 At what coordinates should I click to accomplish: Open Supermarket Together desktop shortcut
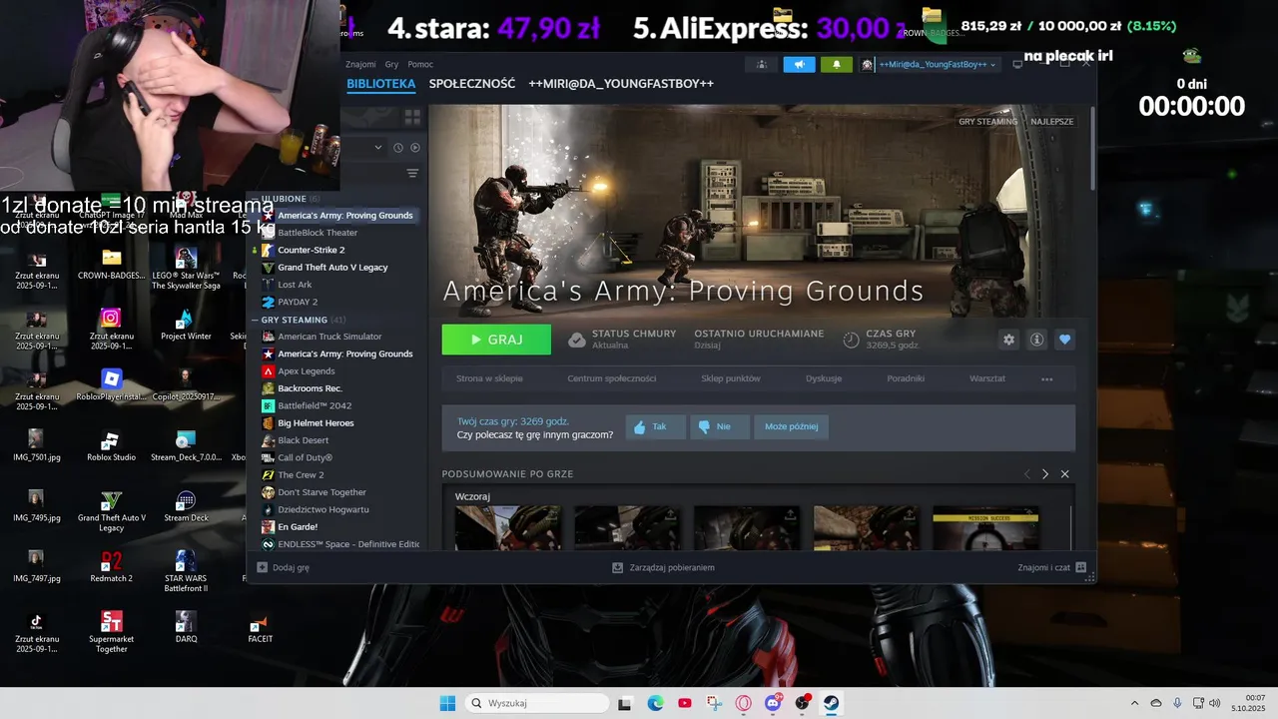111,633
